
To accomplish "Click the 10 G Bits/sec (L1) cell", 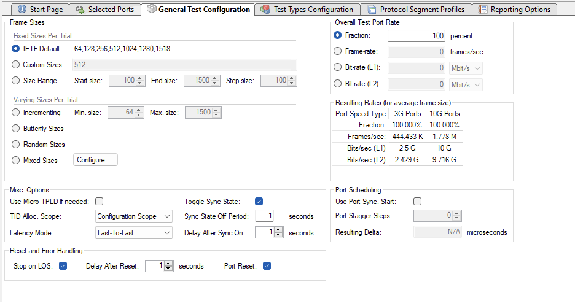I will 444,148.
